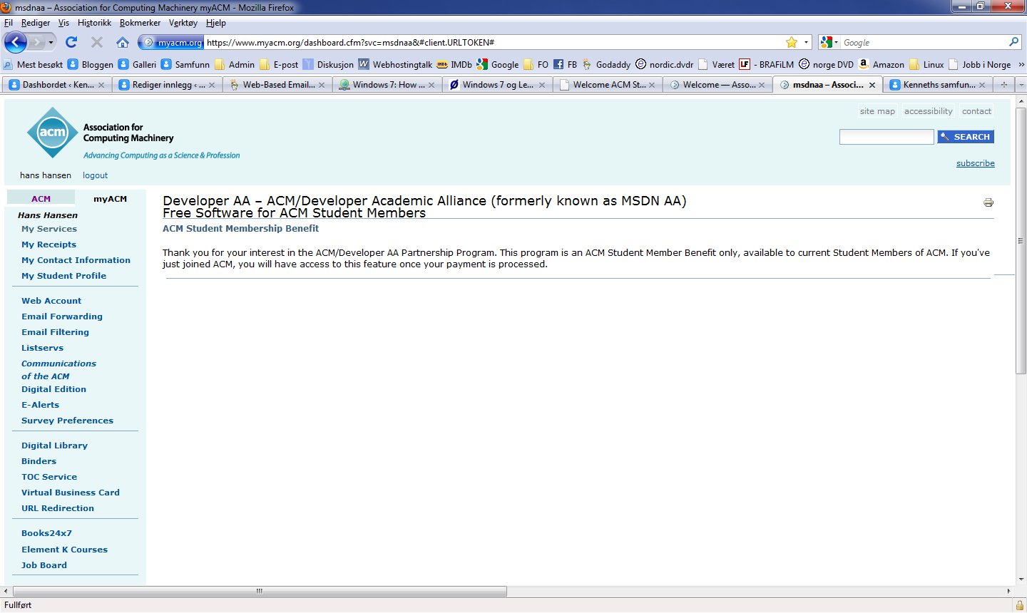
Task: Open the back/forward history dropdown arrow
Action: 51,43
